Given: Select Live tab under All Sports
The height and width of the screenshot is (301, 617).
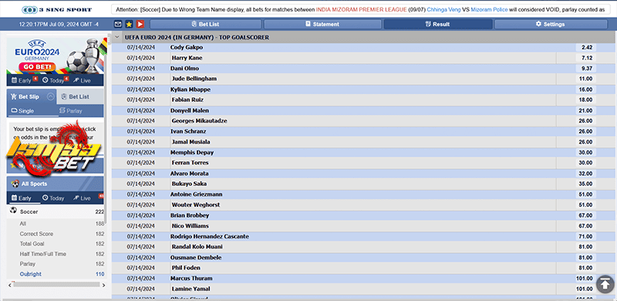Looking at the screenshot, I should click(83, 198).
